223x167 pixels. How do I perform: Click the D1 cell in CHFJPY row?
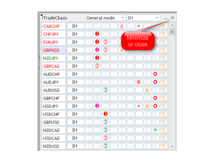(x=75, y=34)
